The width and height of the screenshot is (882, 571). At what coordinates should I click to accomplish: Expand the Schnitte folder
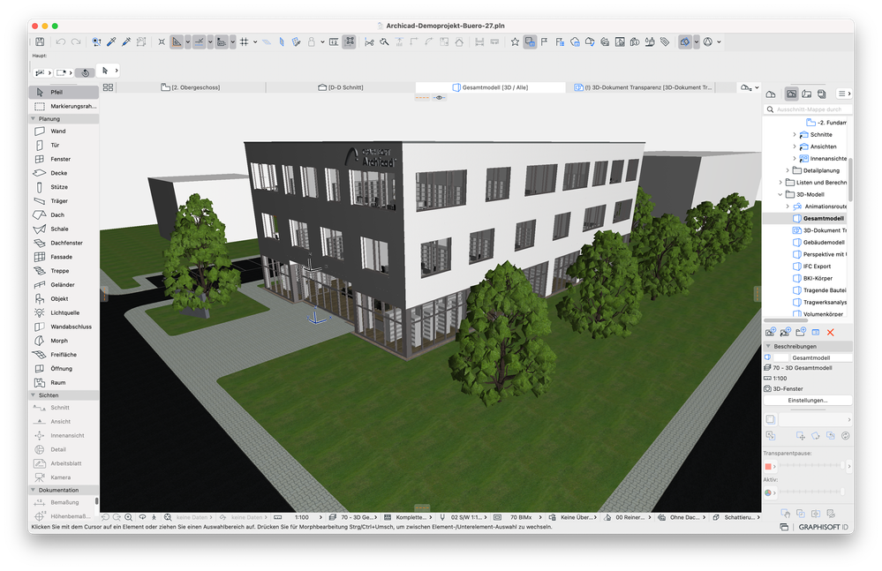point(795,135)
